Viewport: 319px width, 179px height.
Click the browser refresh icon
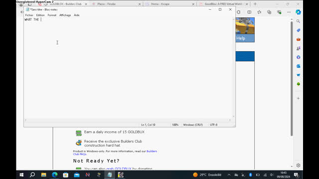[x=239, y=12]
